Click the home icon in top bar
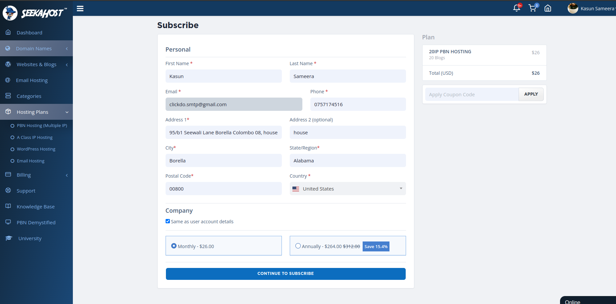This screenshot has width=616, height=304. (x=548, y=8)
